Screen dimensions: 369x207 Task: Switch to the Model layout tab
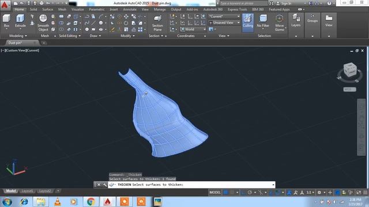(x=11, y=191)
